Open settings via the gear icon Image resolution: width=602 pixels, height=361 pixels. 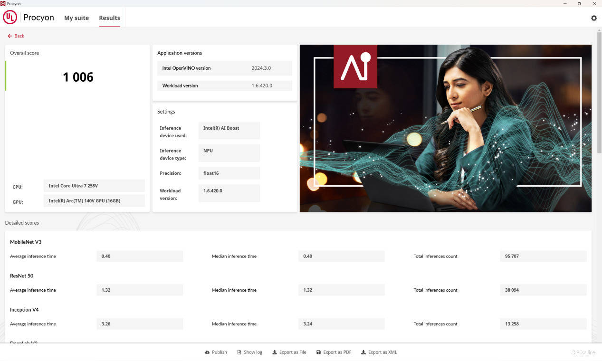[x=593, y=18]
